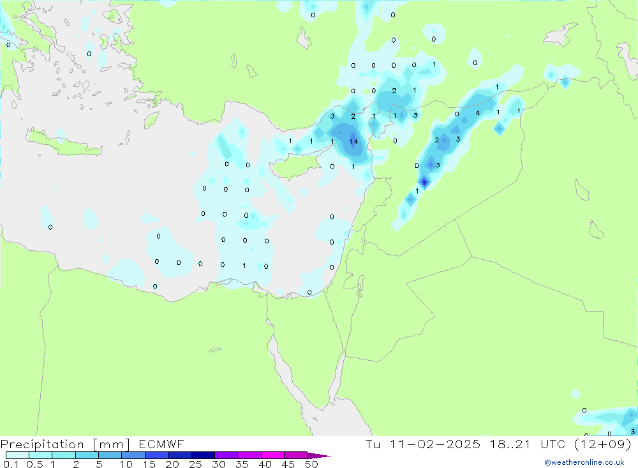Click the legend arrow tip above 50 mm

pyautogui.click(x=319, y=456)
